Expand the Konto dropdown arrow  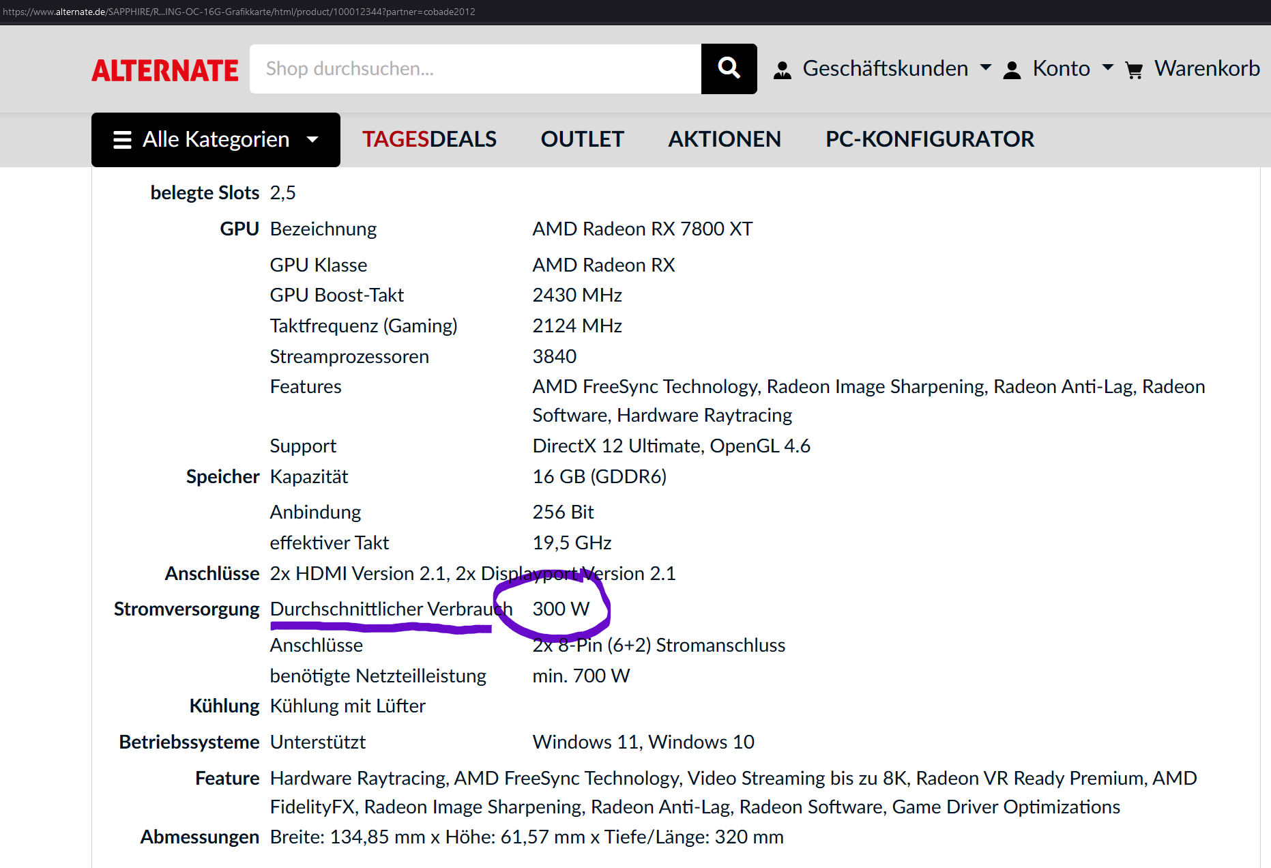1108,68
